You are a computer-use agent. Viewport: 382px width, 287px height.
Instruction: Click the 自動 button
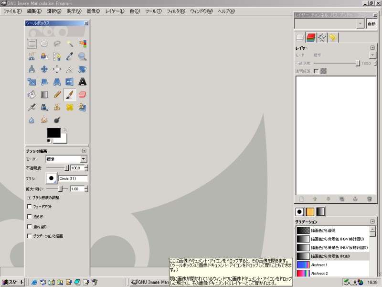point(372,23)
